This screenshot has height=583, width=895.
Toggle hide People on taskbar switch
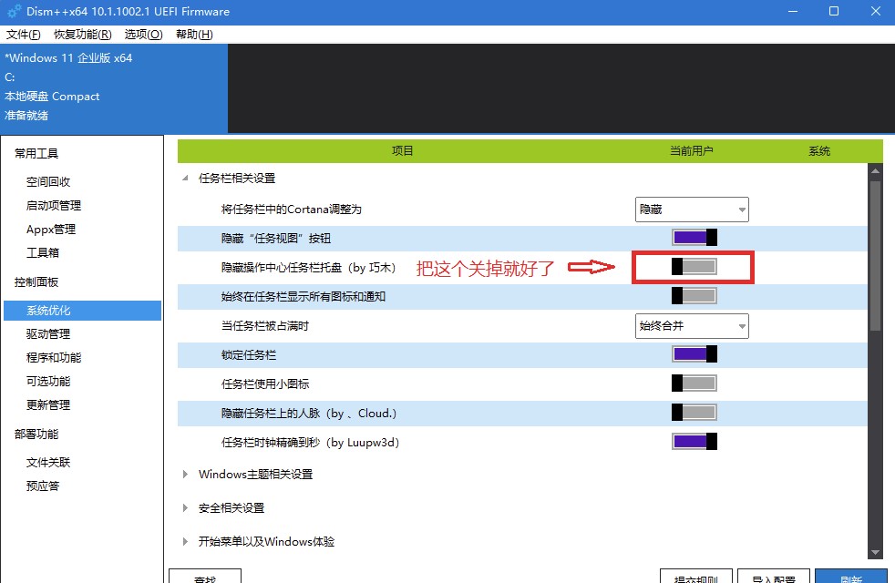(694, 413)
